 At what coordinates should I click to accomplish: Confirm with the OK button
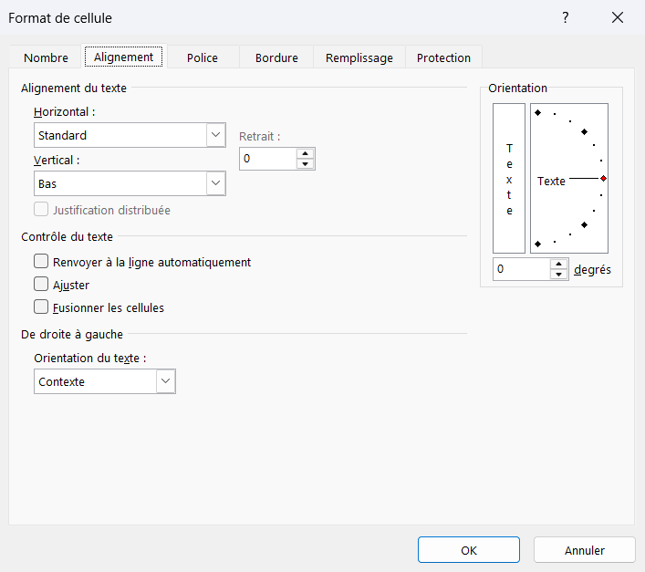tap(469, 550)
